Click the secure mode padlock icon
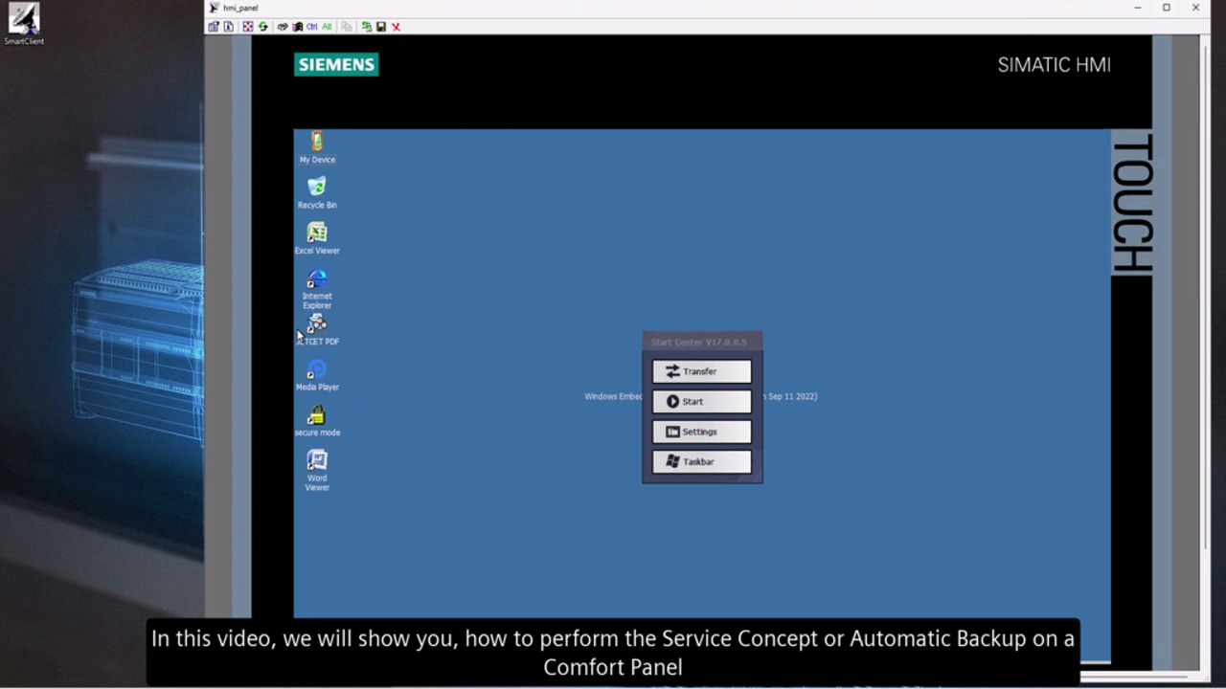Image resolution: width=1226 pixels, height=689 pixels. pos(317,416)
